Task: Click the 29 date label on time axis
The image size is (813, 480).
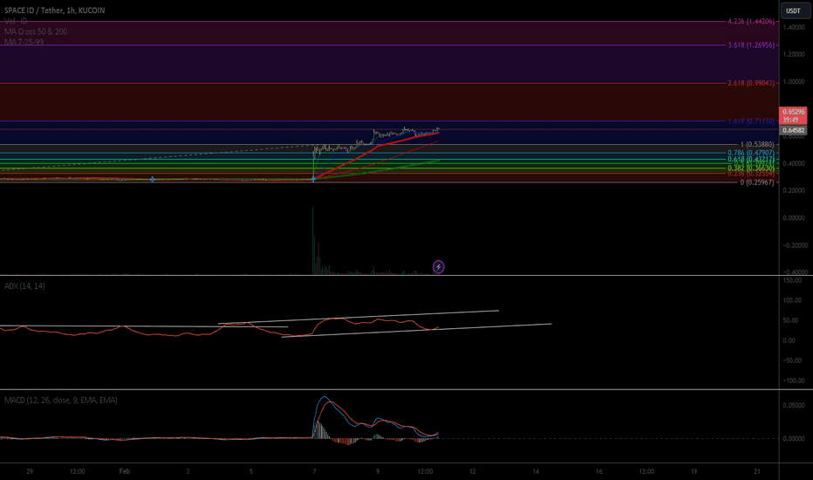Action: [x=30, y=471]
